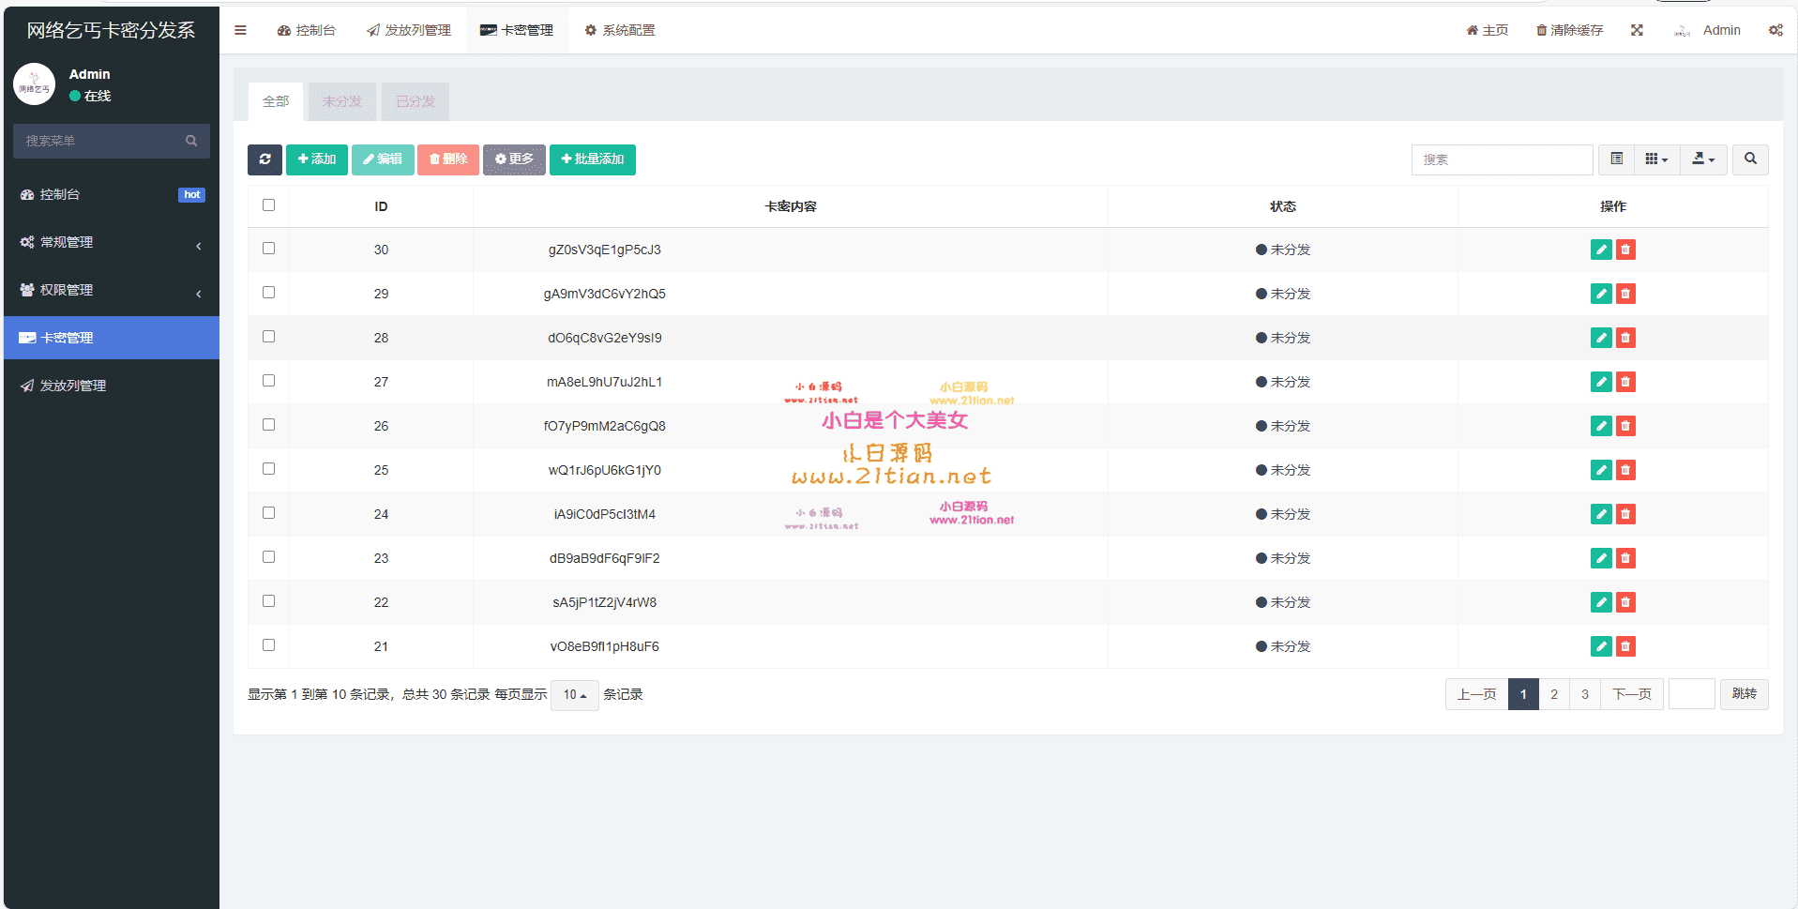Open the export data dropdown

[x=1702, y=159]
